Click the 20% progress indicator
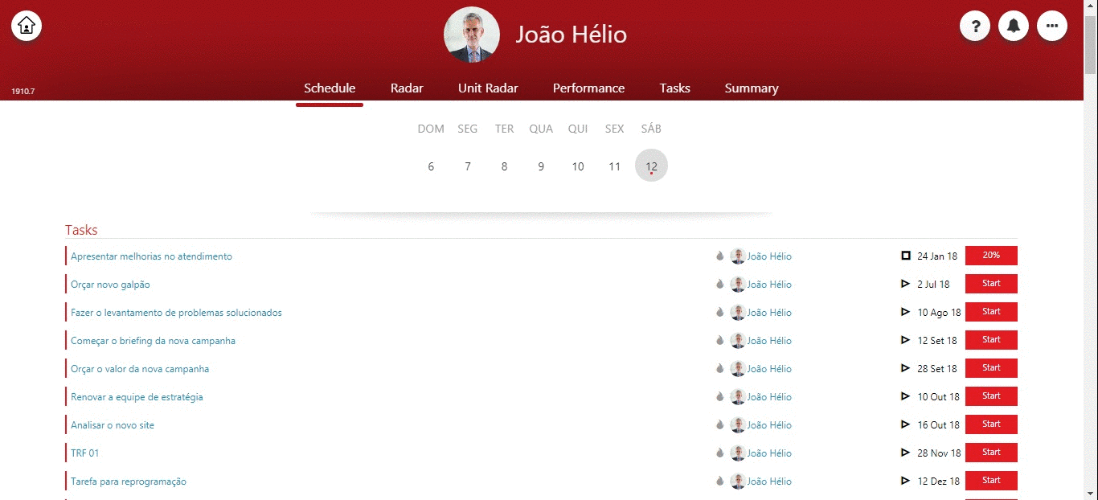Screen dimensions: 1098x500 point(991,256)
